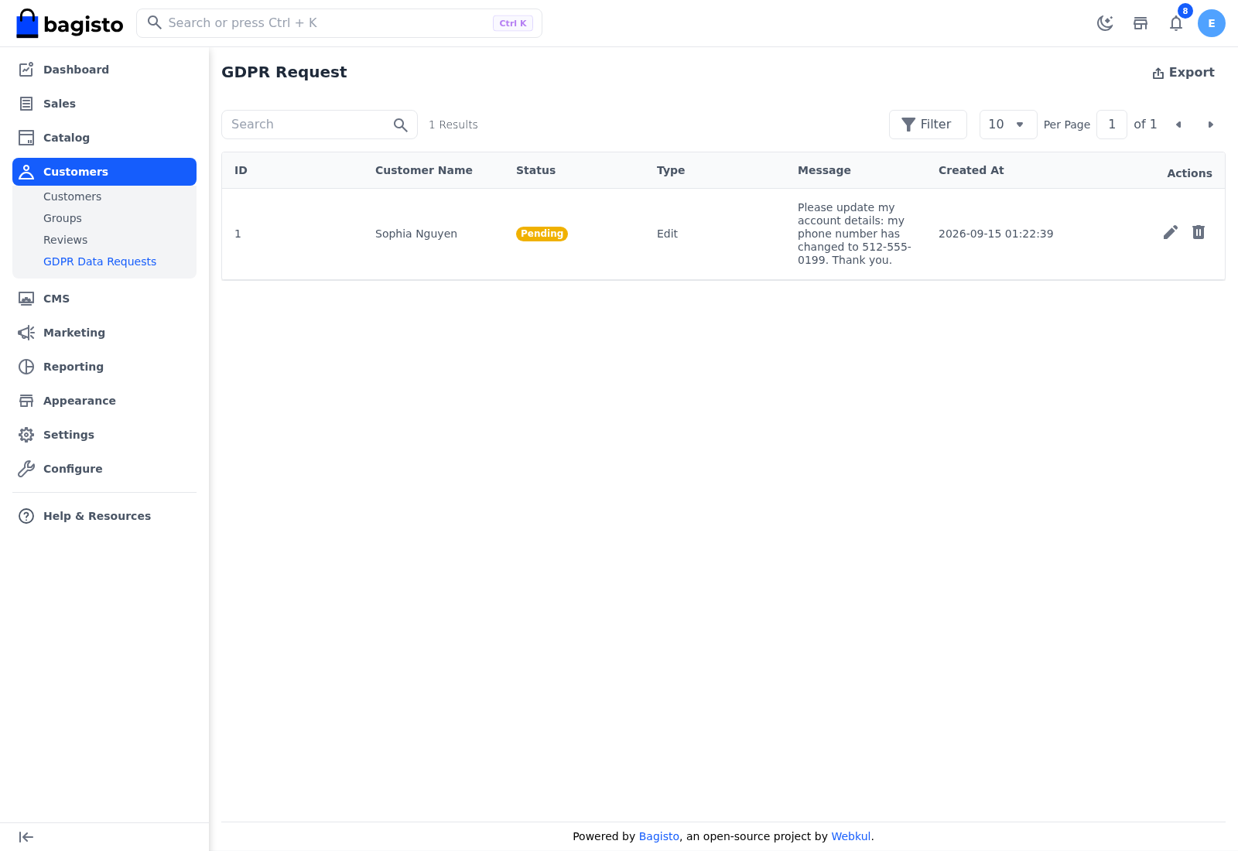This screenshot has width=1238, height=851.
Task: Click the Edit type cell
Action: 667,234
